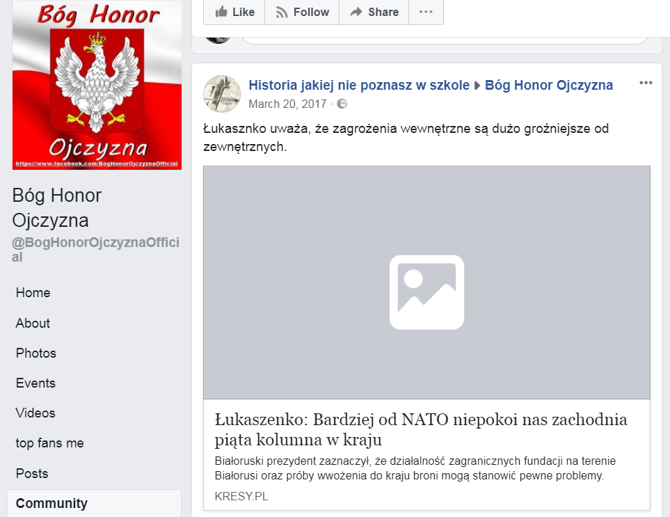Open the About section
This screenshot has height=517, width=670.
33,323
